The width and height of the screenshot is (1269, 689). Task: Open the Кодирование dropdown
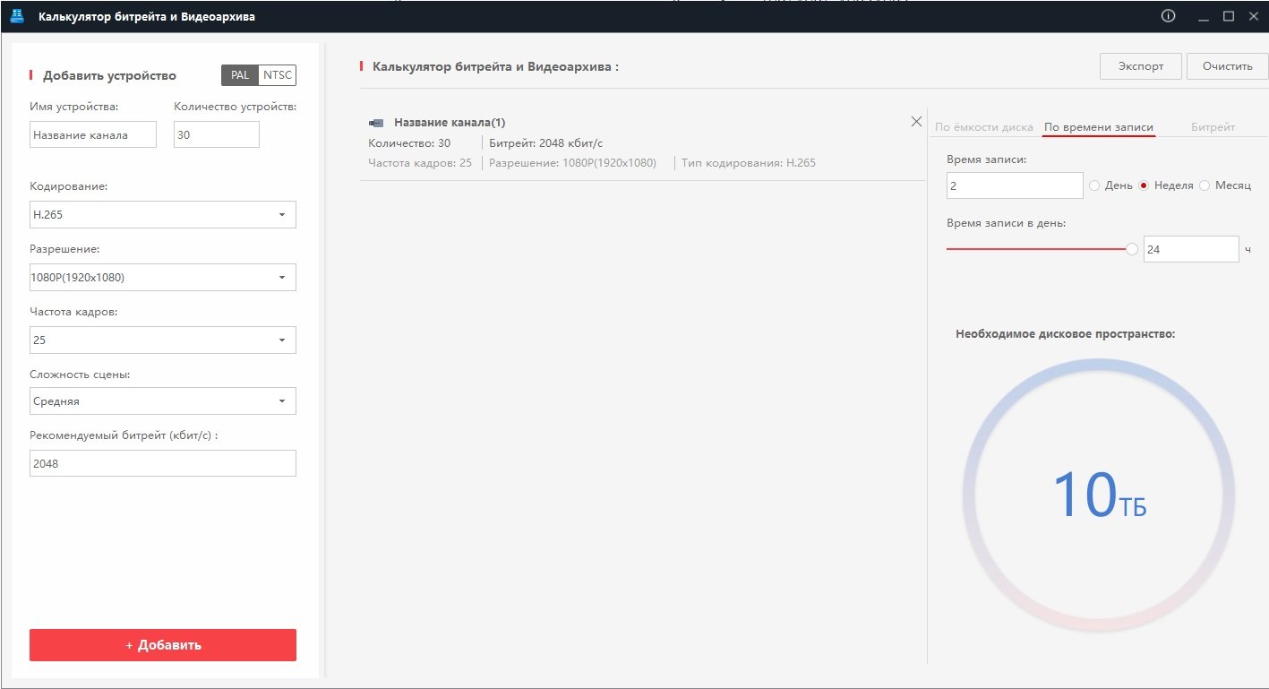[x=163, y=215]
